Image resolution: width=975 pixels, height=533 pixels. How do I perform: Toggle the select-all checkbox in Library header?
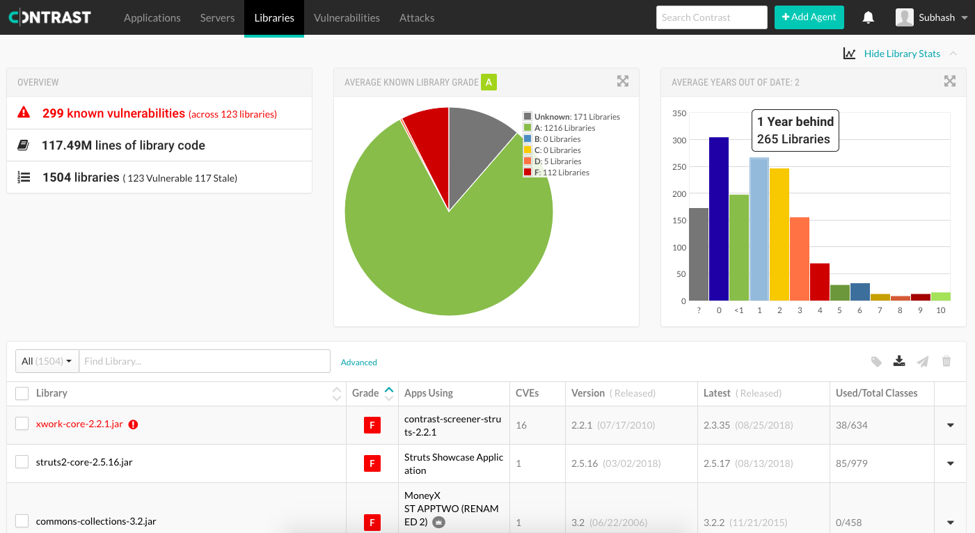pyautogui.click(x=22, y=393)
